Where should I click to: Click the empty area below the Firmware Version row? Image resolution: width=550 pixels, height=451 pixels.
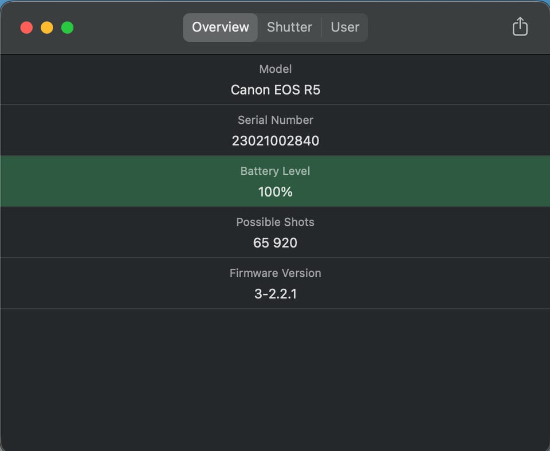(275, 378)
